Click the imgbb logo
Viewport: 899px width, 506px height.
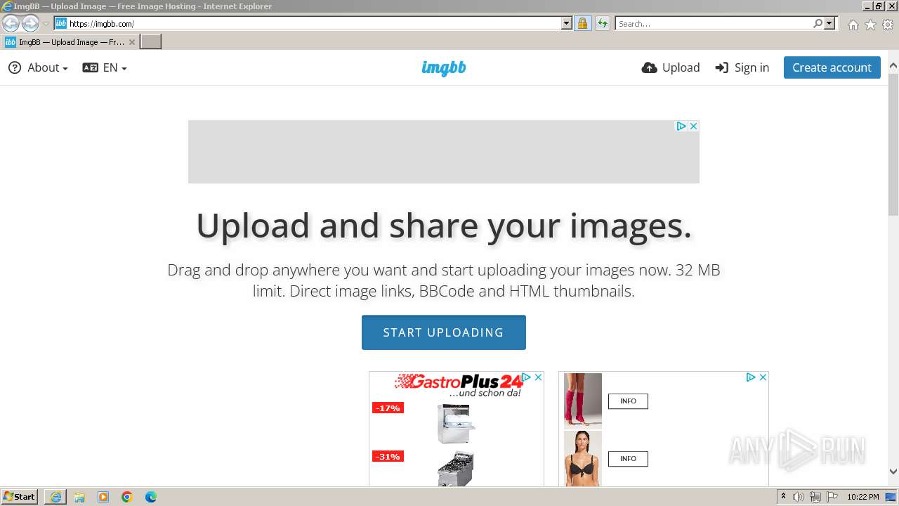(444, 67)
